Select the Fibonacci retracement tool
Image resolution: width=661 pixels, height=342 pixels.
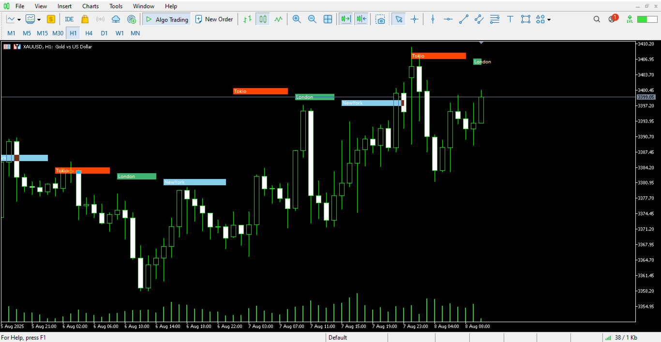pos(495,19)
